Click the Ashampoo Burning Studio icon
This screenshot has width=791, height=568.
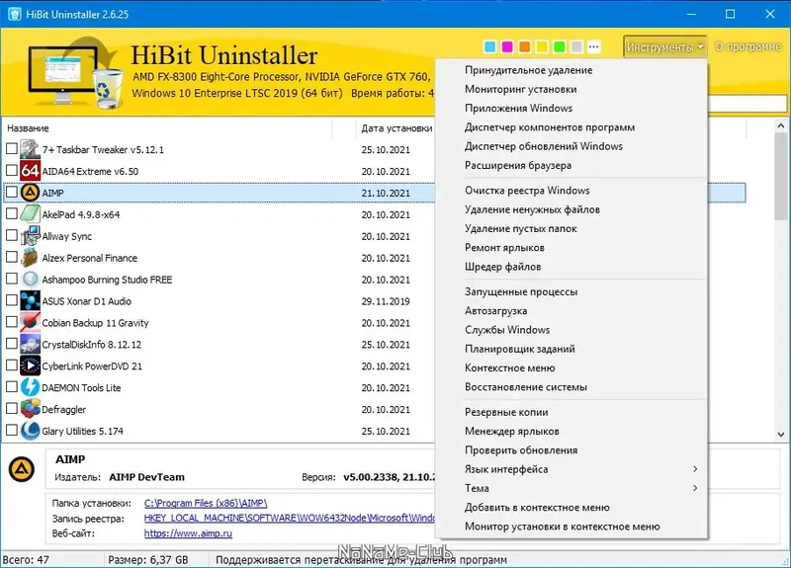click(30, 280)
